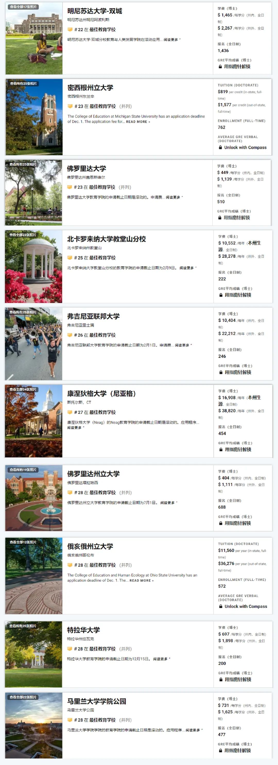The image size is (278, 765).
Task: Click Unlock with Compass for Ohio State
Action: tap(246, 606)
